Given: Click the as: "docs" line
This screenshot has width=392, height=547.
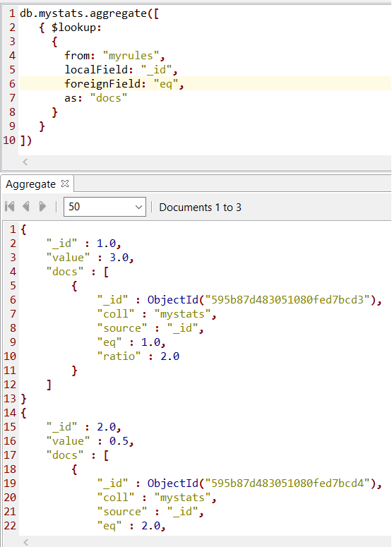Looking at the screenshot, I should tap(95, 98).
